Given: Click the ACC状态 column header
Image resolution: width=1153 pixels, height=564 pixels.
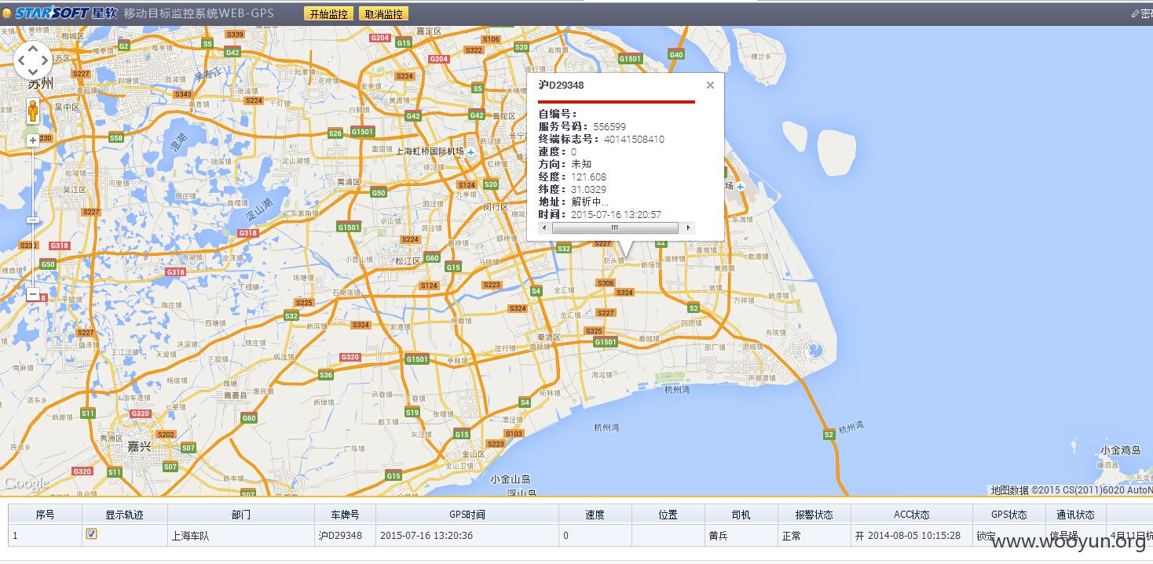Looking at the screenshot, I should click(x=911, y=515).
